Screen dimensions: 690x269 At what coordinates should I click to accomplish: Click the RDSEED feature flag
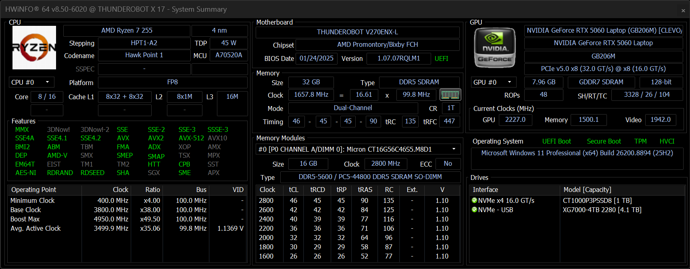92,173
